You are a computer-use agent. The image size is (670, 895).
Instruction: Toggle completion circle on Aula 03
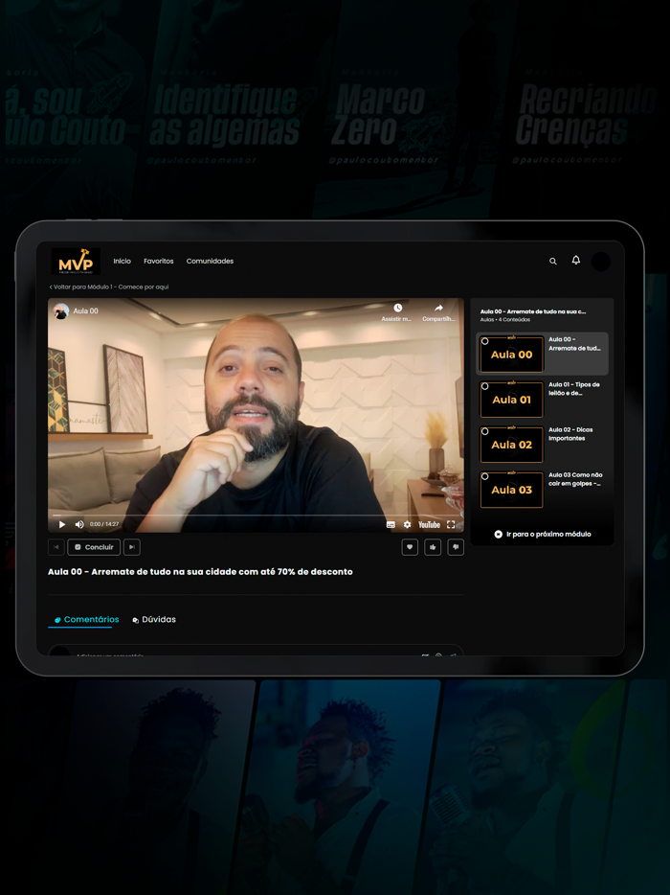click(484, 476)
